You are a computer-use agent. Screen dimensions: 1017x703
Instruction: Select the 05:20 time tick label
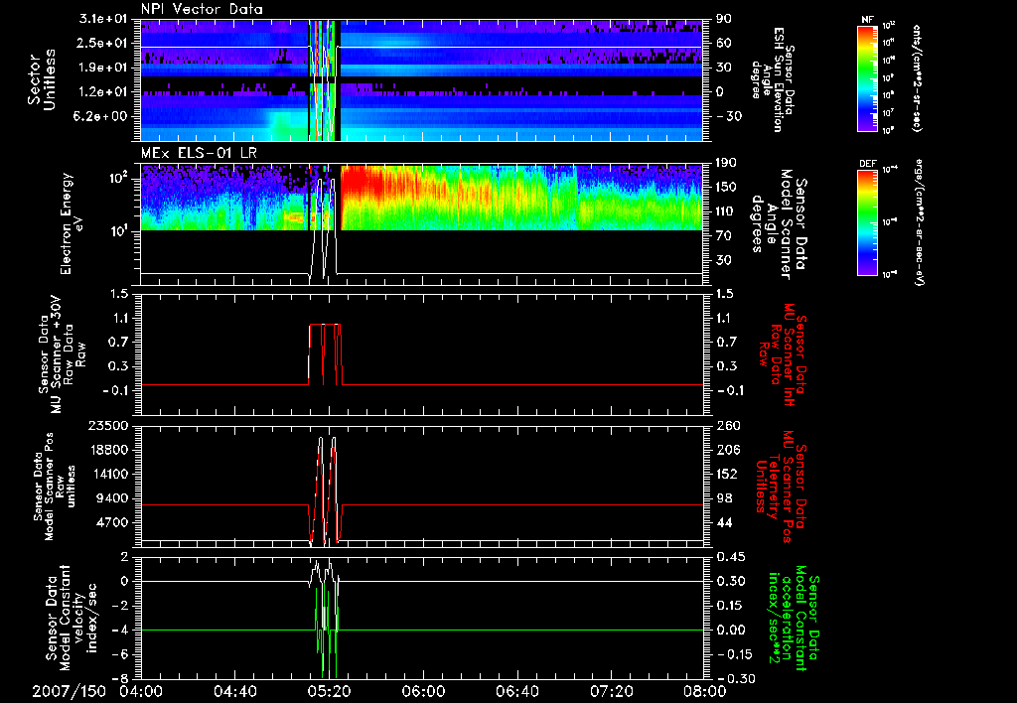(328, 691)
